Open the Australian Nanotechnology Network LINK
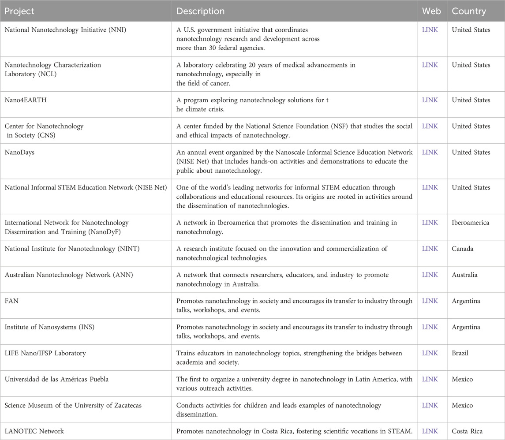Viewport: 505px width, 440px height. tap(430, 275)
